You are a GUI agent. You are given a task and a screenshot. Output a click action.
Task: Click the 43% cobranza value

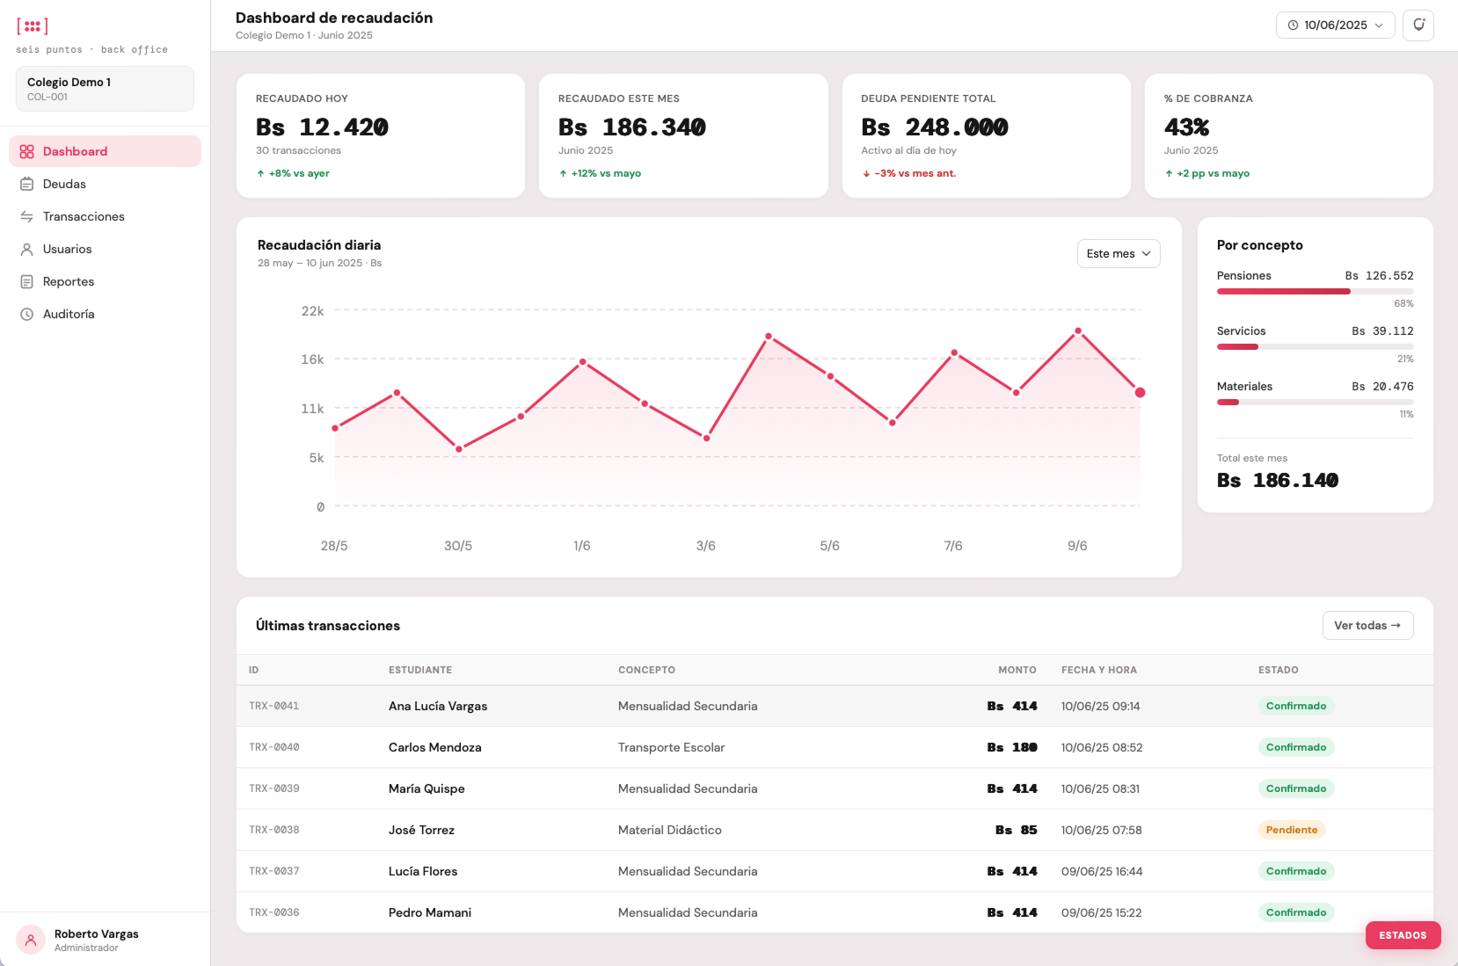click(1186, 127)
